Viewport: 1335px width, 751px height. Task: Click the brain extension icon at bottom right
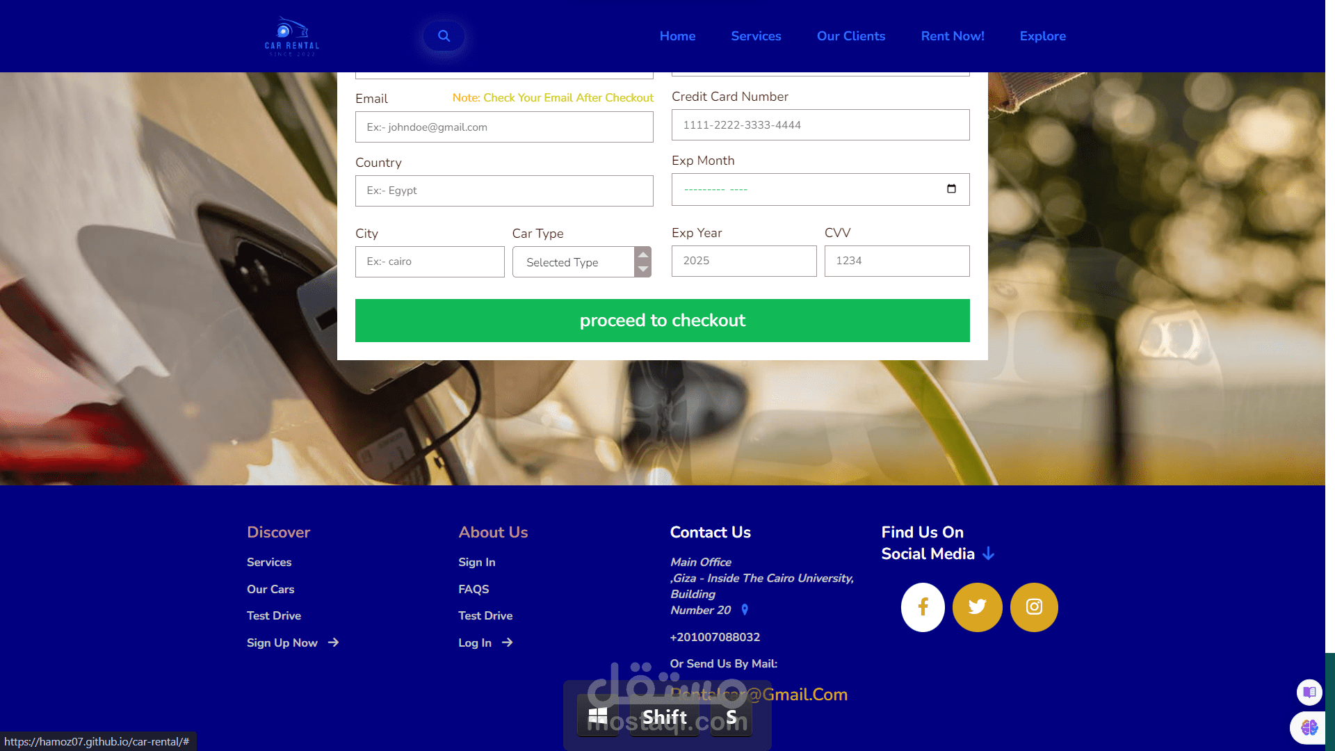pyautogui.click(x=1309, y=727)
